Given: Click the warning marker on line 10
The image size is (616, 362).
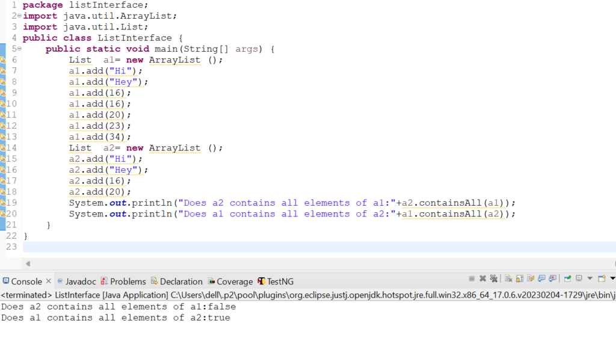Looking at the screenshot, I should click(3, 104).
